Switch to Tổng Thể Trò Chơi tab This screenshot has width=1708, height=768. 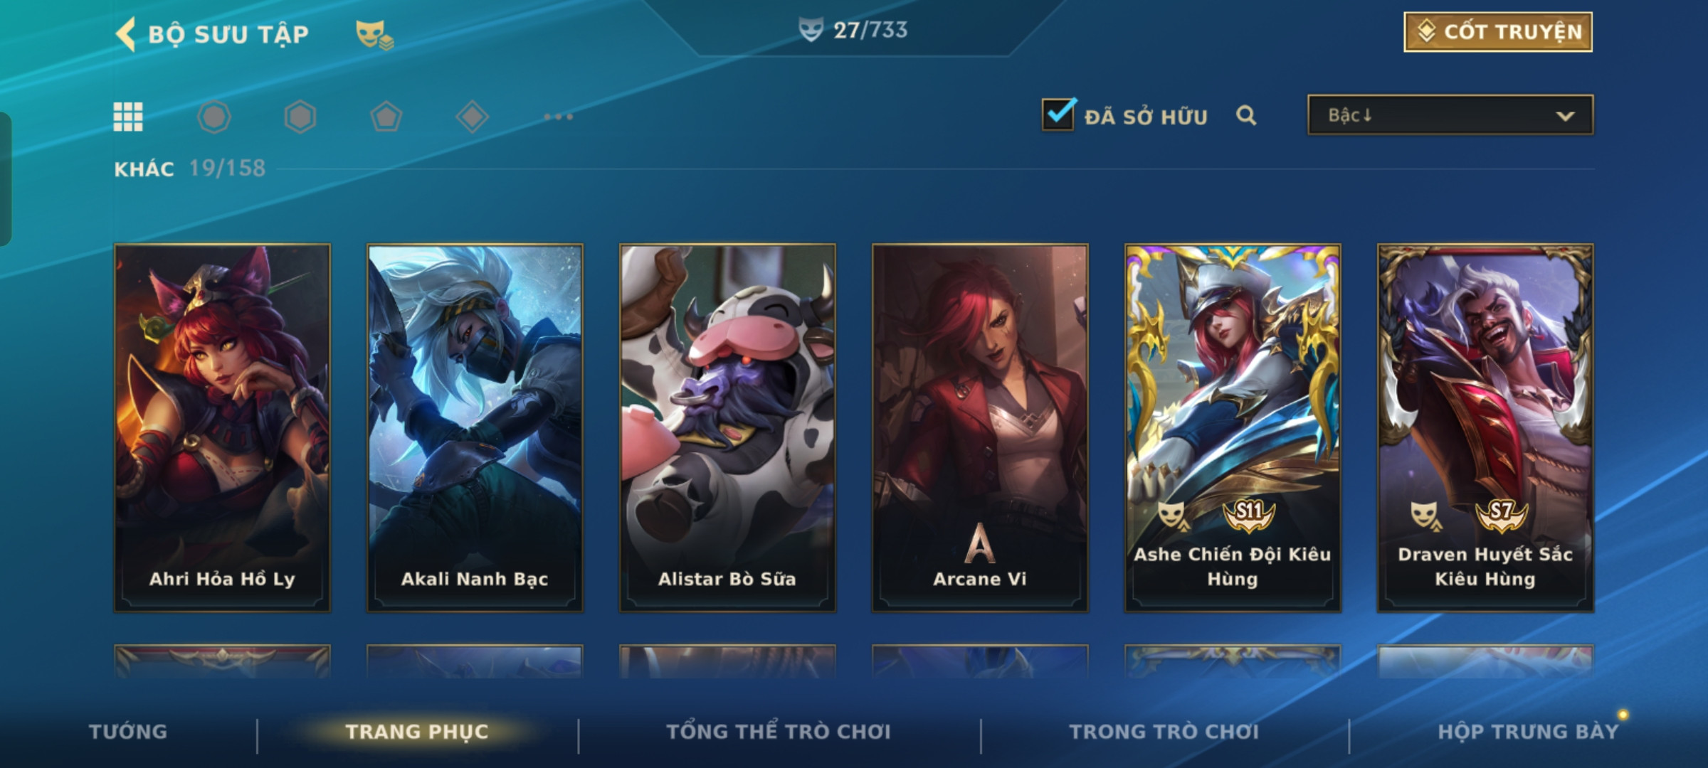click(x=779, y=732)
